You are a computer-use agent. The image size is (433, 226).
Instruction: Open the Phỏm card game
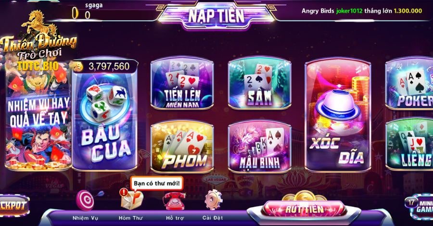[x=182, y=146]
